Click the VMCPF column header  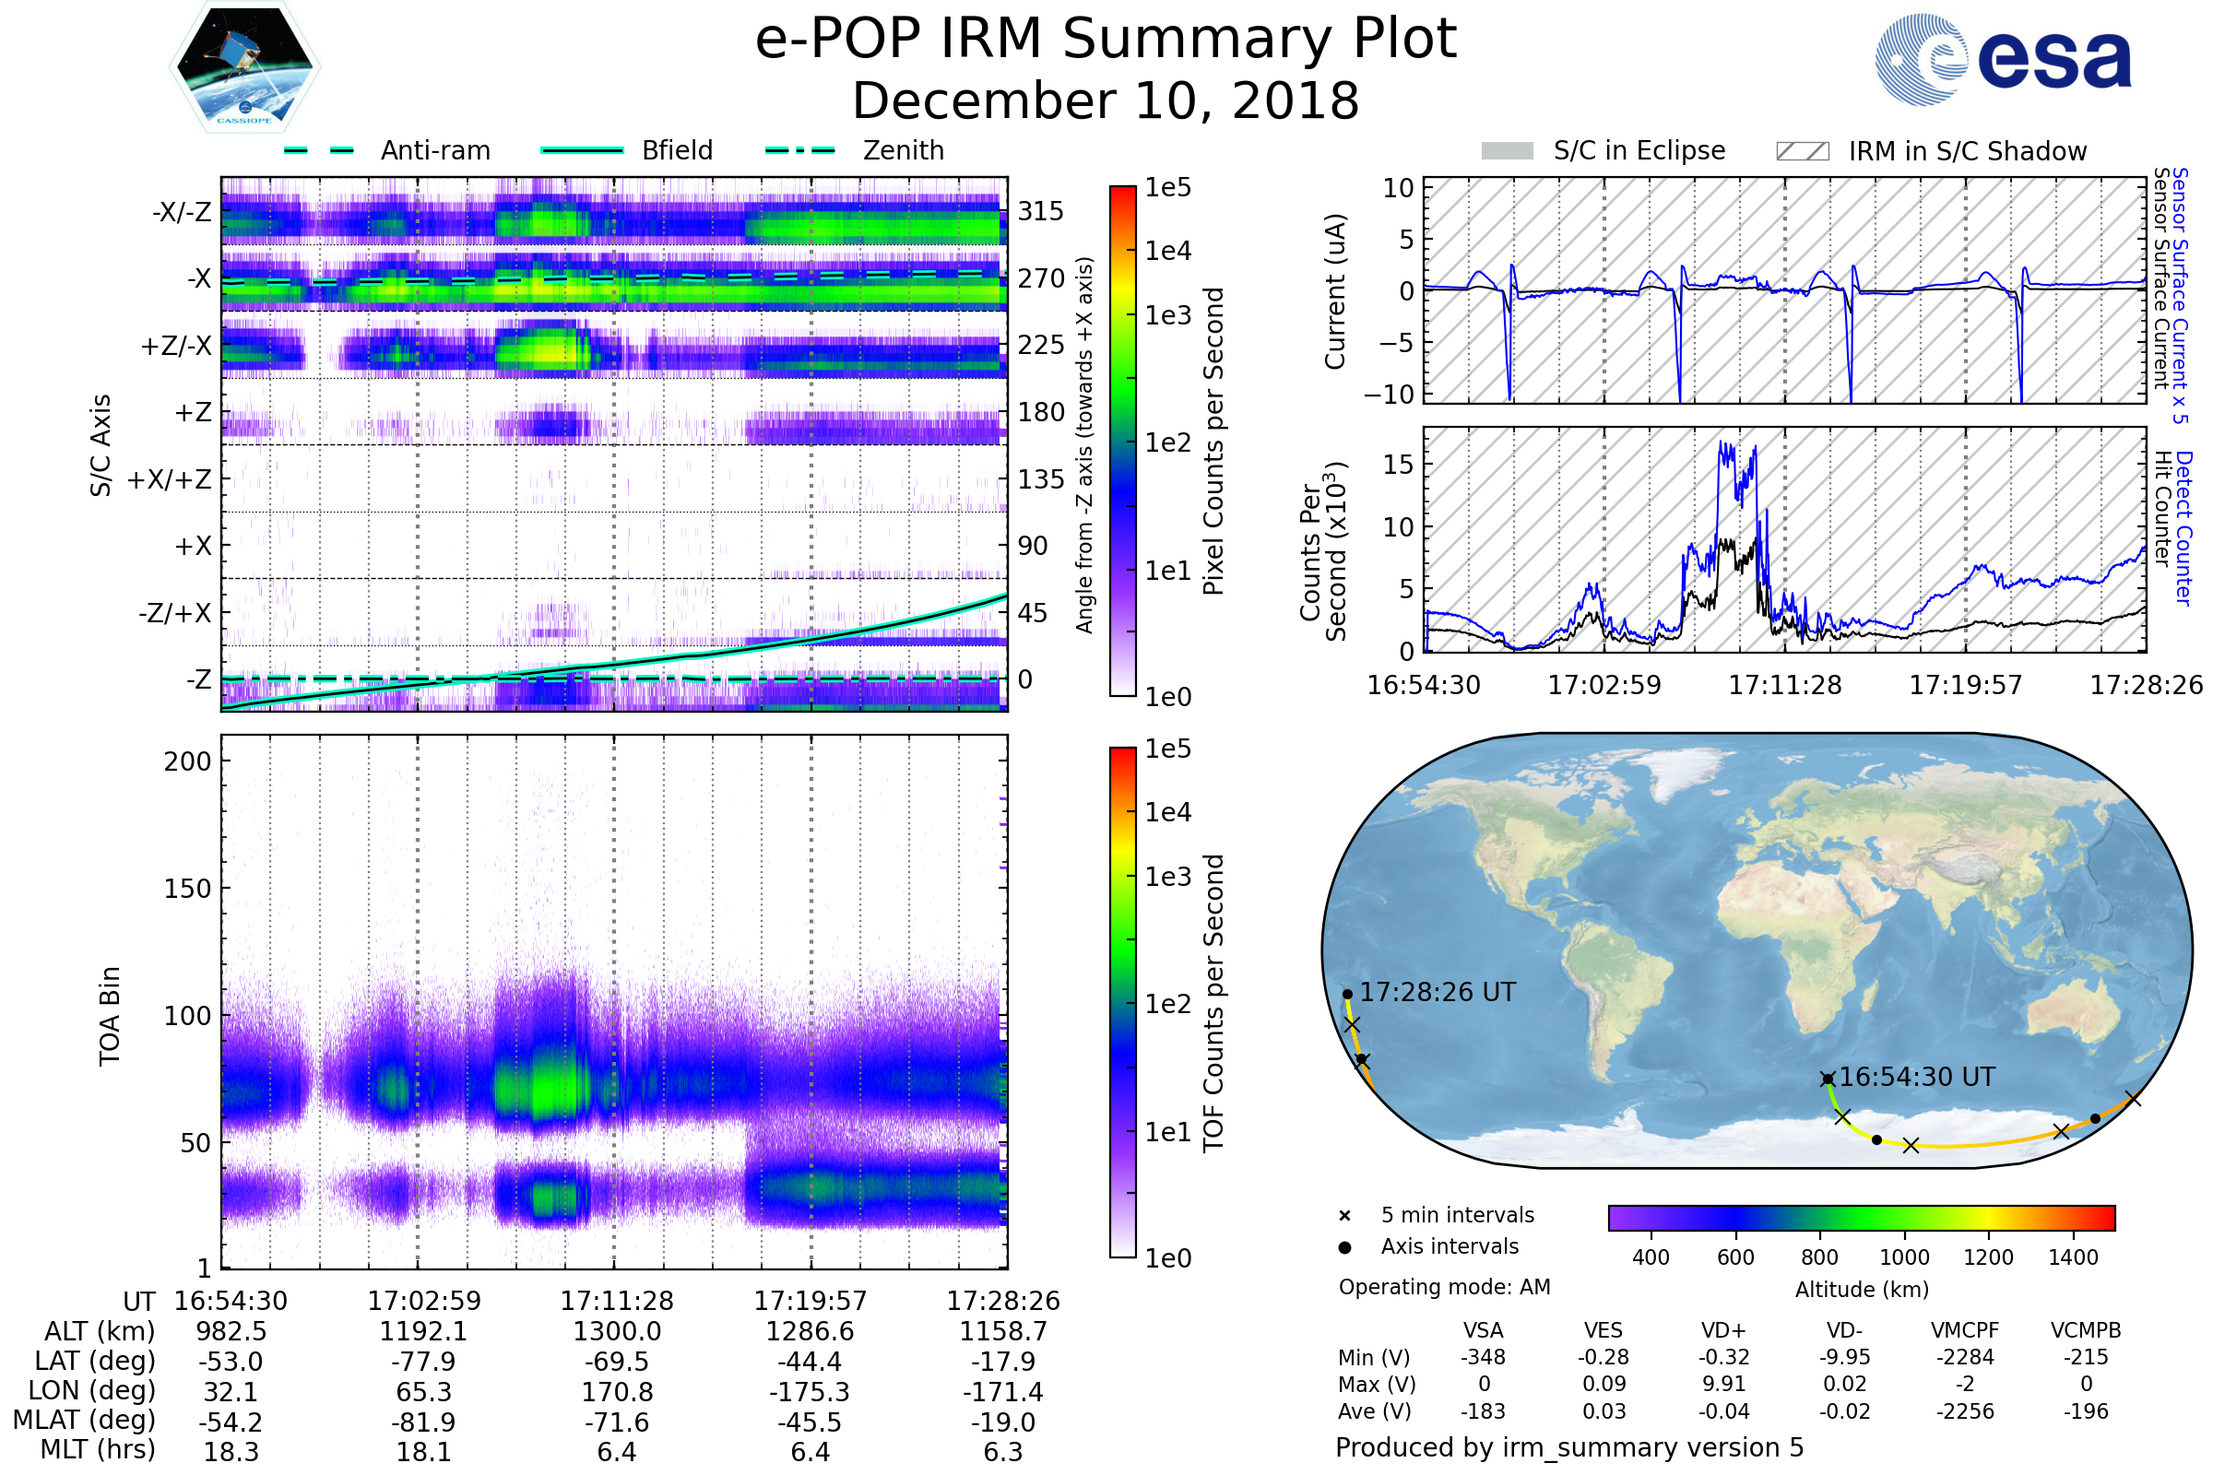pos(1965,1331)
